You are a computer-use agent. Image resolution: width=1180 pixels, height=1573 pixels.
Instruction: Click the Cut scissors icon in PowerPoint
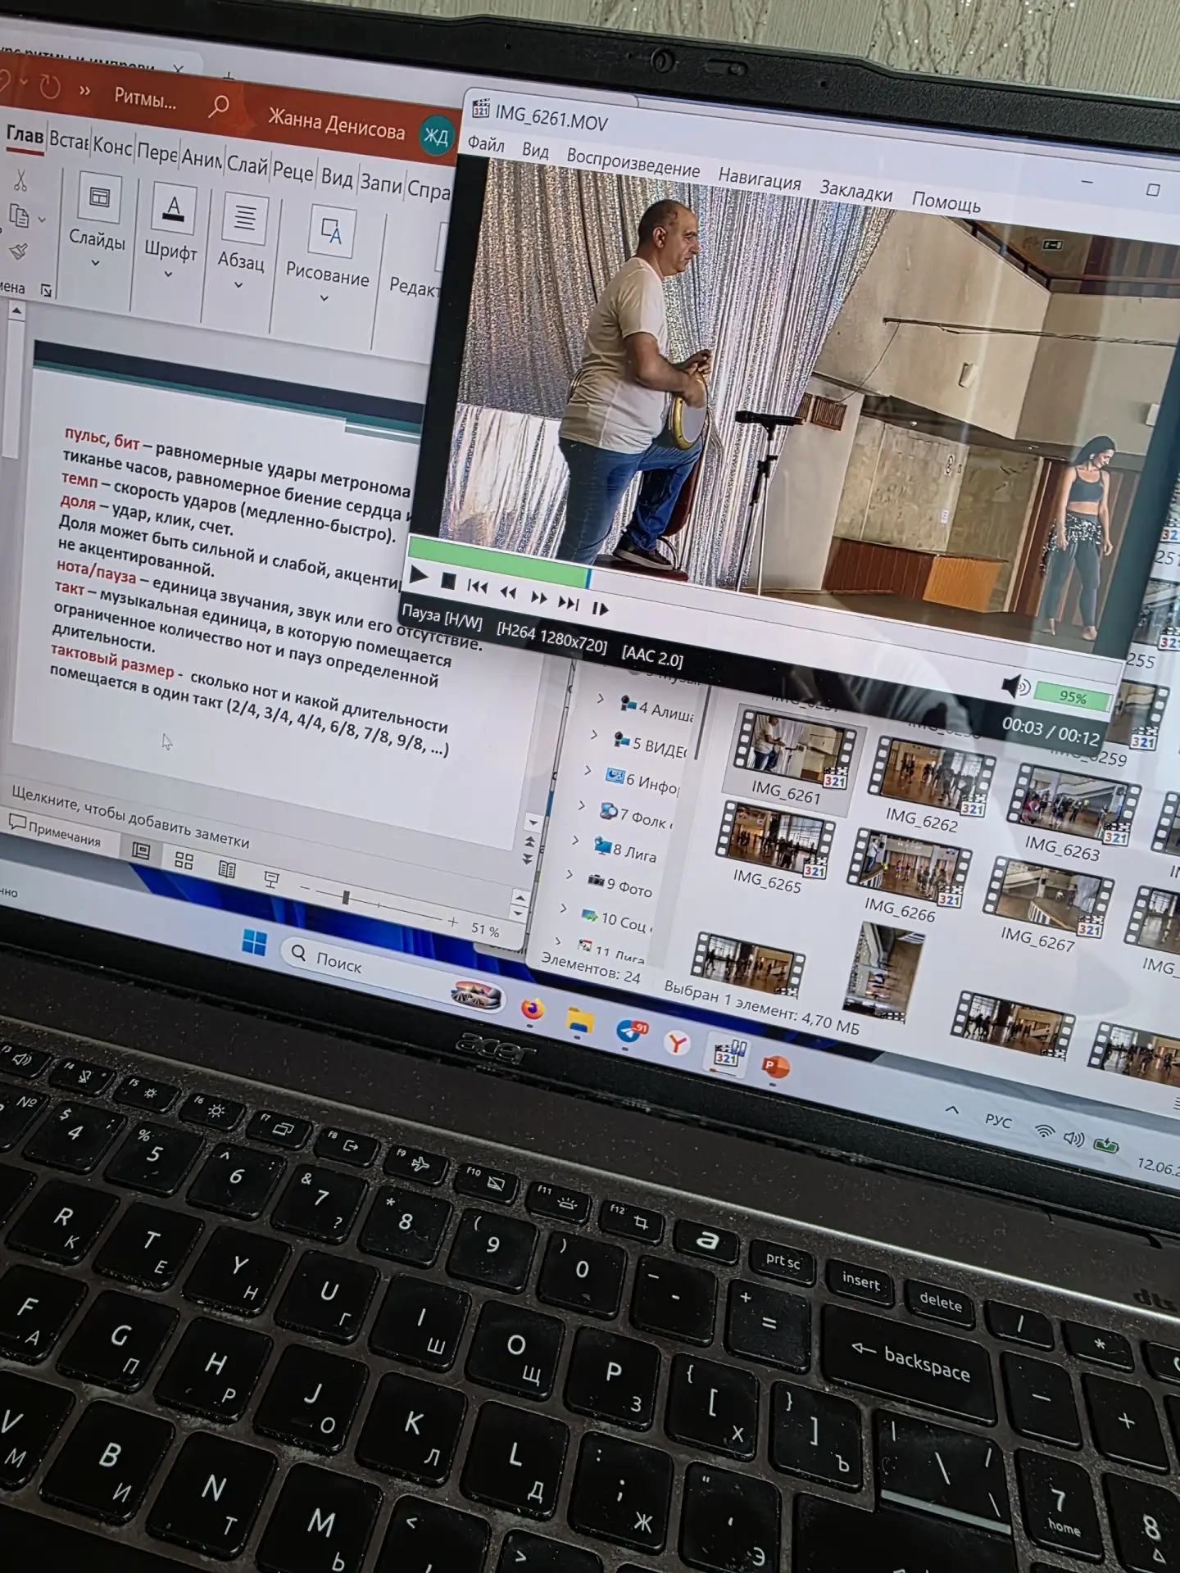20,179
